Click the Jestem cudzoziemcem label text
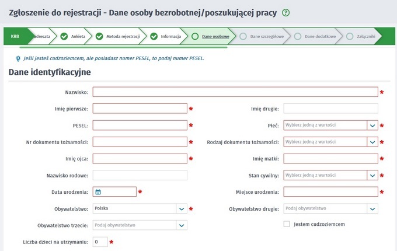 (x=319, y=224)
